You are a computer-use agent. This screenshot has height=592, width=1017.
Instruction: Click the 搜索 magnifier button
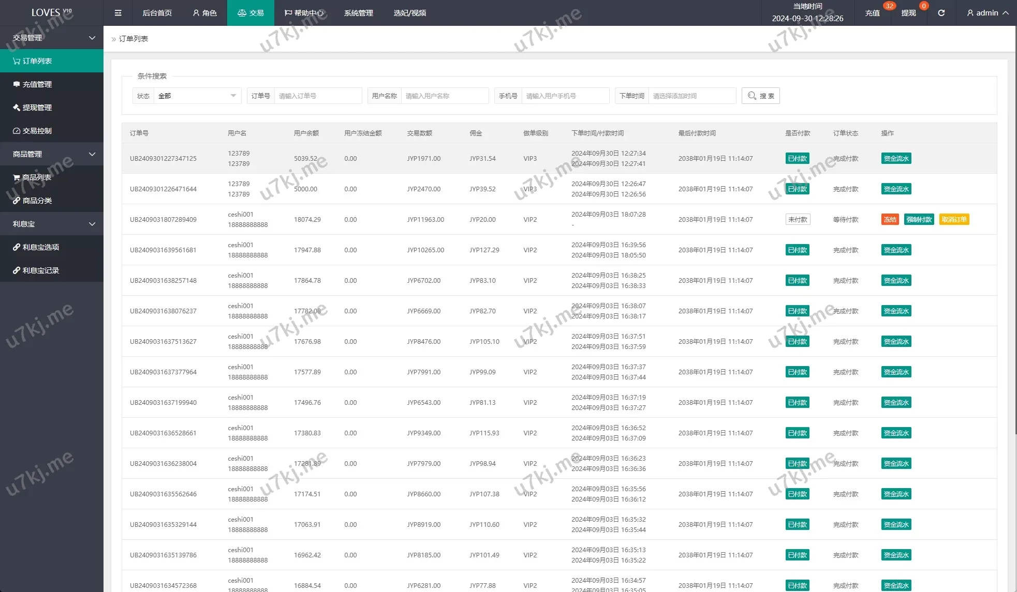pyautogui.click(x=760, y=96)
